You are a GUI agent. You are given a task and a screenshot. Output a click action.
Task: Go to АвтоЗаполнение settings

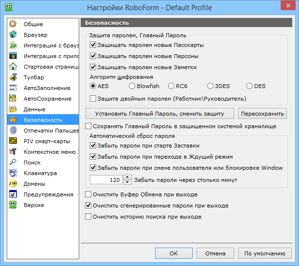pos(43,88)
